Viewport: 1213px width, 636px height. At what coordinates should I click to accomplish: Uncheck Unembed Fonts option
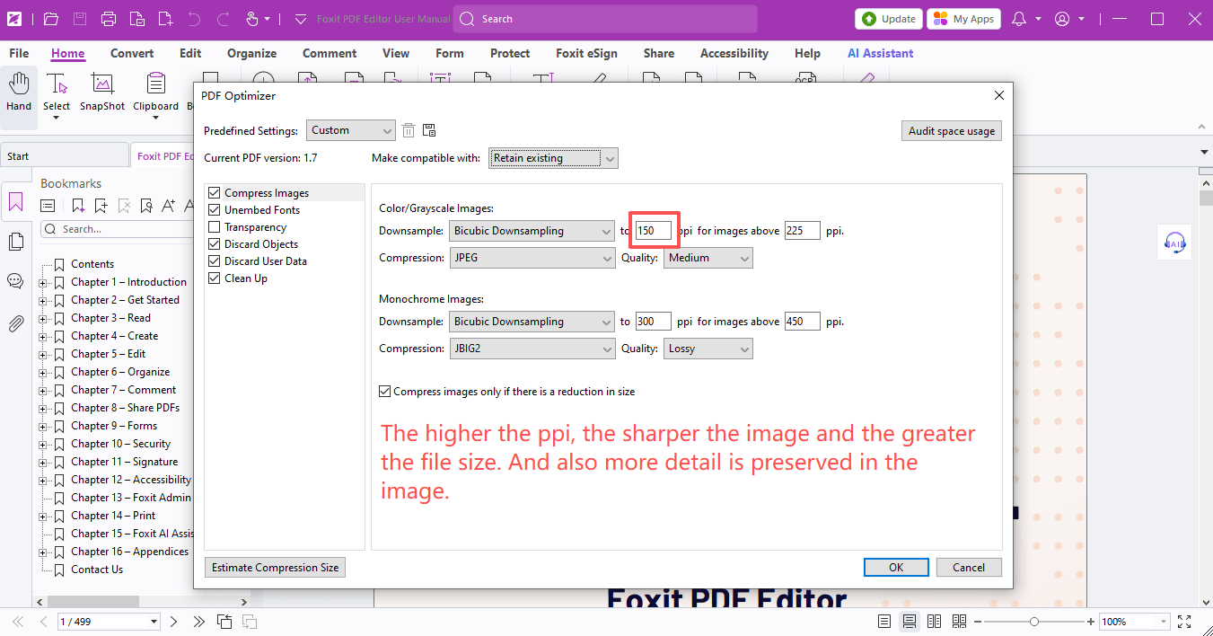click(x=214, y=210)
